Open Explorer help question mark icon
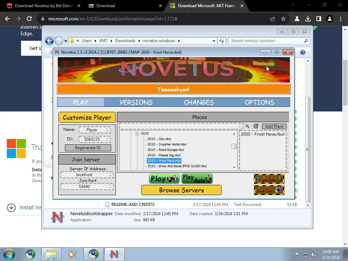The height and width of the screenshot is (261, 348). (303, 52)
